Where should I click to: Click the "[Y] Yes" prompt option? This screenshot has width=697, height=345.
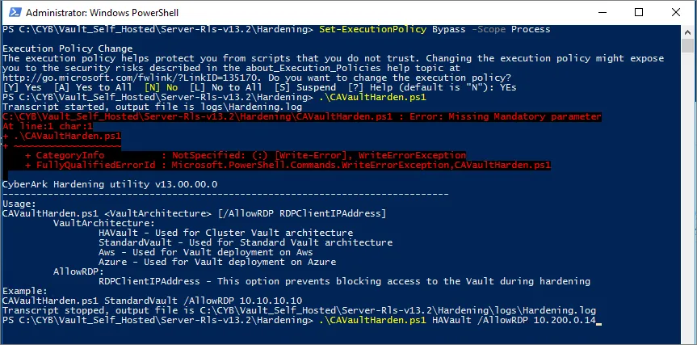click(x=20, y=88)
